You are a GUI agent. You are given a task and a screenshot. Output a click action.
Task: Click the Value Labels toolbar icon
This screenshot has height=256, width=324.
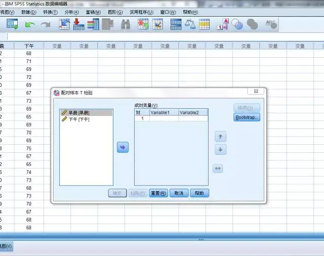(x=223, y=24)
